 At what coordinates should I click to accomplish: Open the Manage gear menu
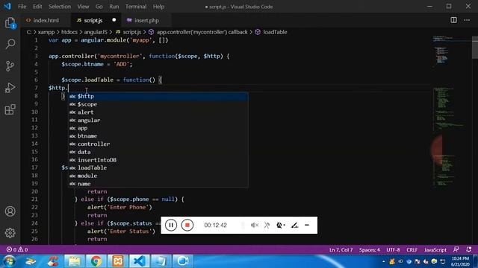point(10,233)
